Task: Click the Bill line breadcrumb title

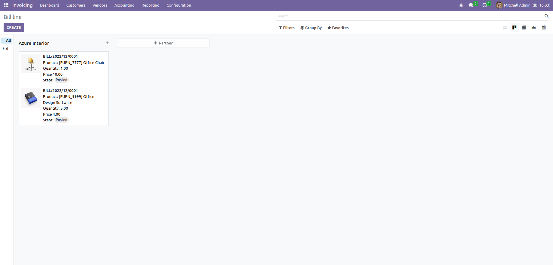Action: (x=13, y=17)
